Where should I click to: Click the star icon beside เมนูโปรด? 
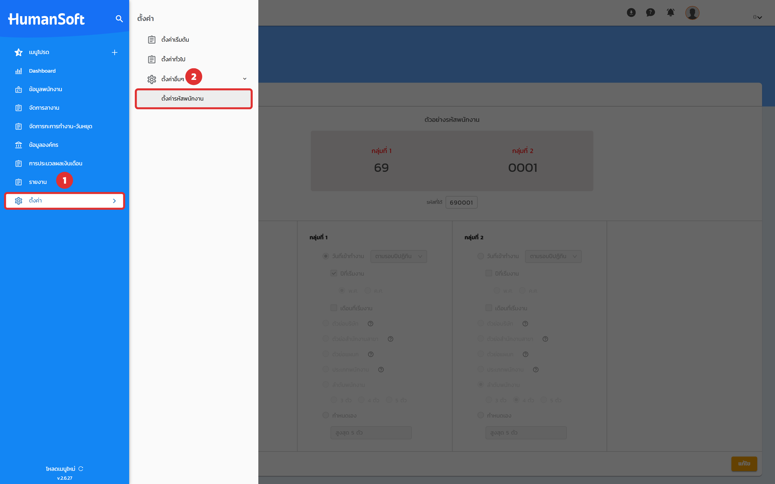tap(19, 52)
